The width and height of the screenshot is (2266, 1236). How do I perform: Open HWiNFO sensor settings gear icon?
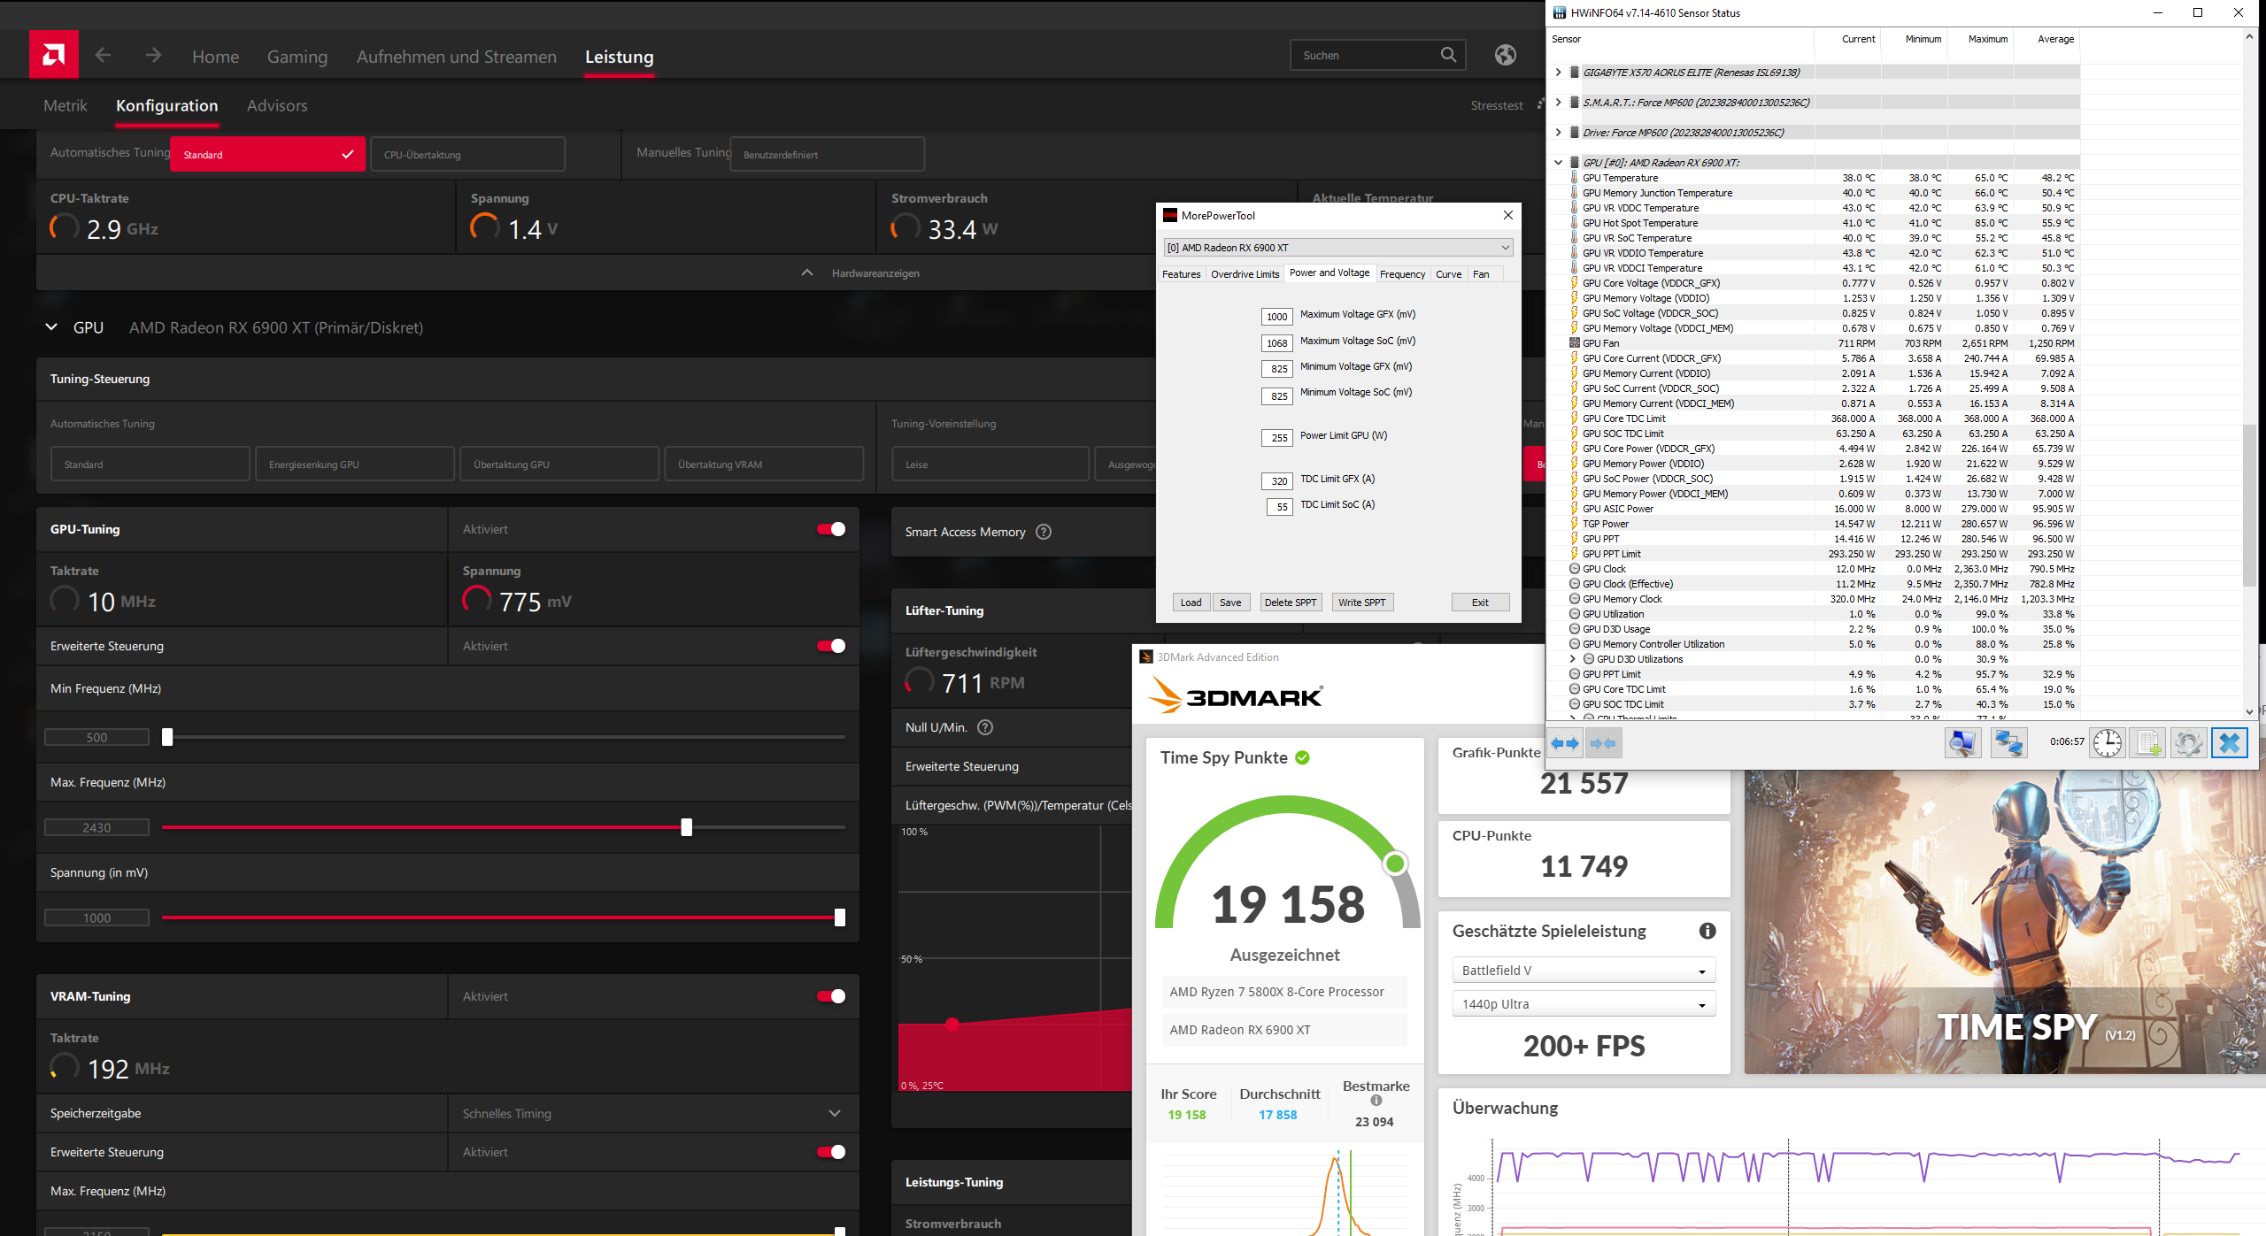[2188, 743]
